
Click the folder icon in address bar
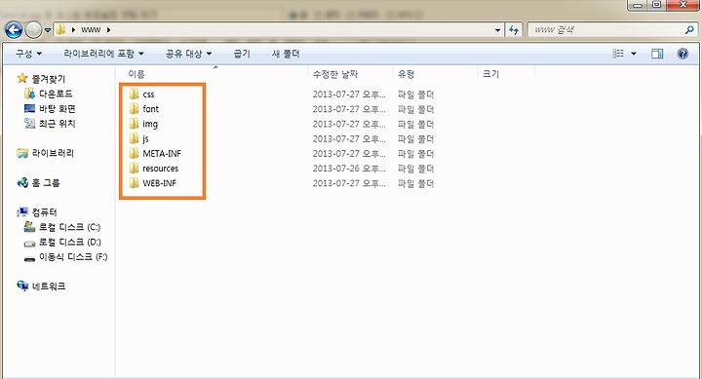pyautogui.click(x=60, y=30)
